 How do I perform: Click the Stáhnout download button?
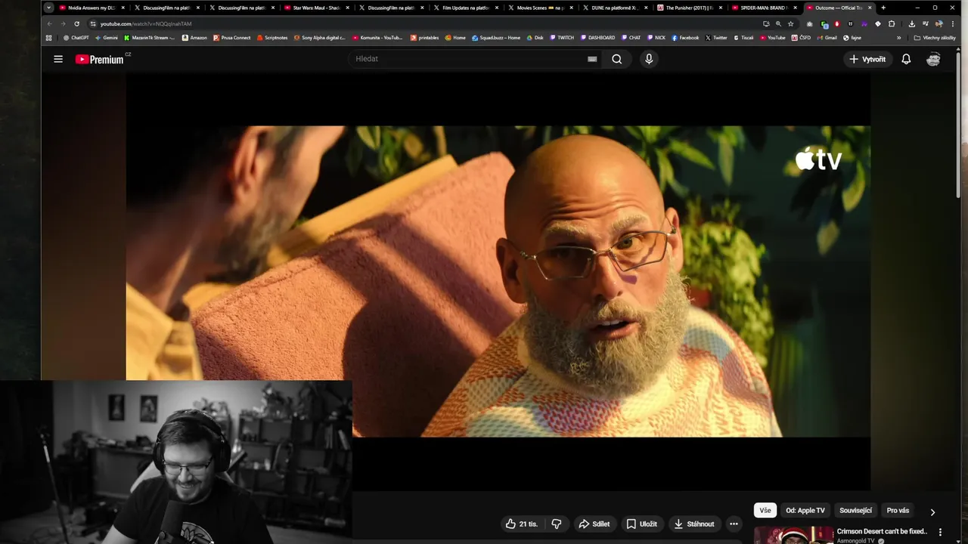click(x=694, y=524)
